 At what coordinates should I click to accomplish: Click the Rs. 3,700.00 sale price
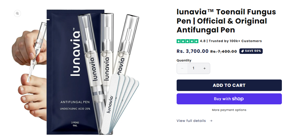click(193, 51)
